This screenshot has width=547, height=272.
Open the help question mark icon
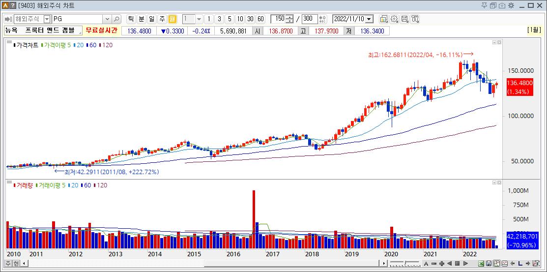(x=12, y=5)
